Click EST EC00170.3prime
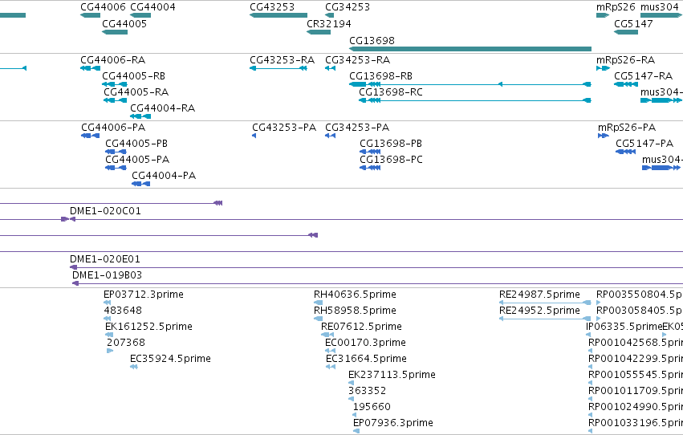The image size is (683, 435). (x=365, y=343)
